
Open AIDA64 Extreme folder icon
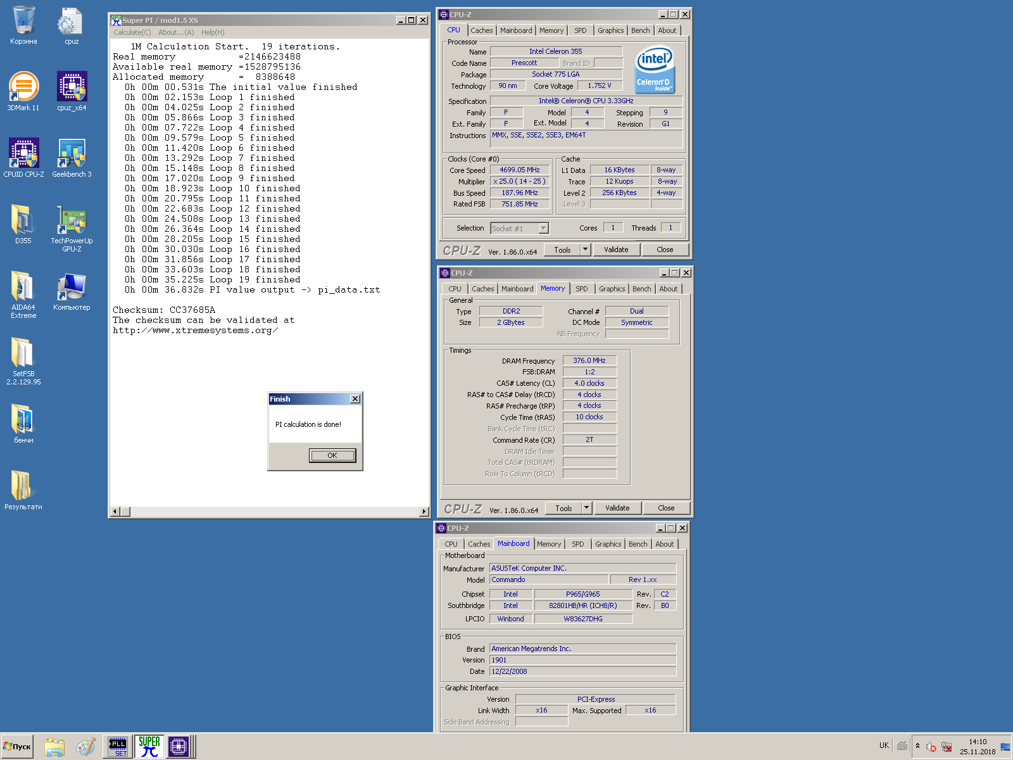(x=23, y=295)
